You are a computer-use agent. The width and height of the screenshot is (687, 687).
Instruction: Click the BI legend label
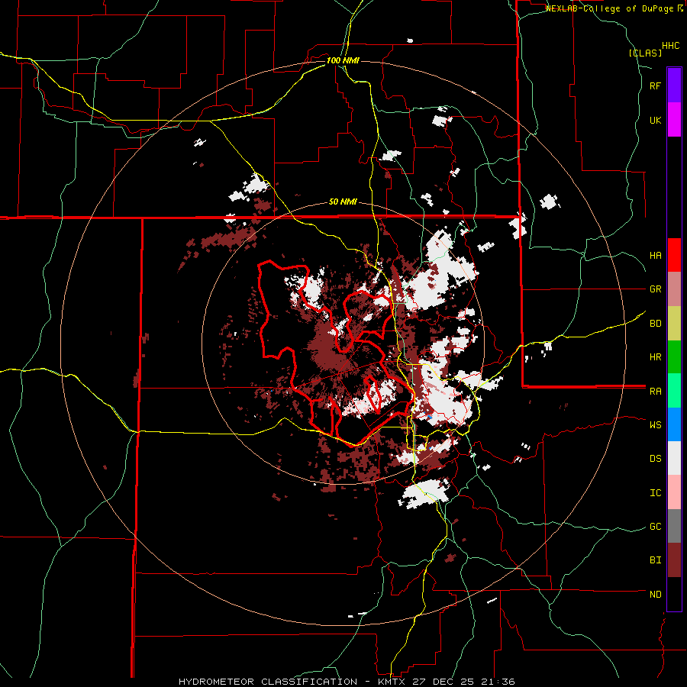(656, 560)
